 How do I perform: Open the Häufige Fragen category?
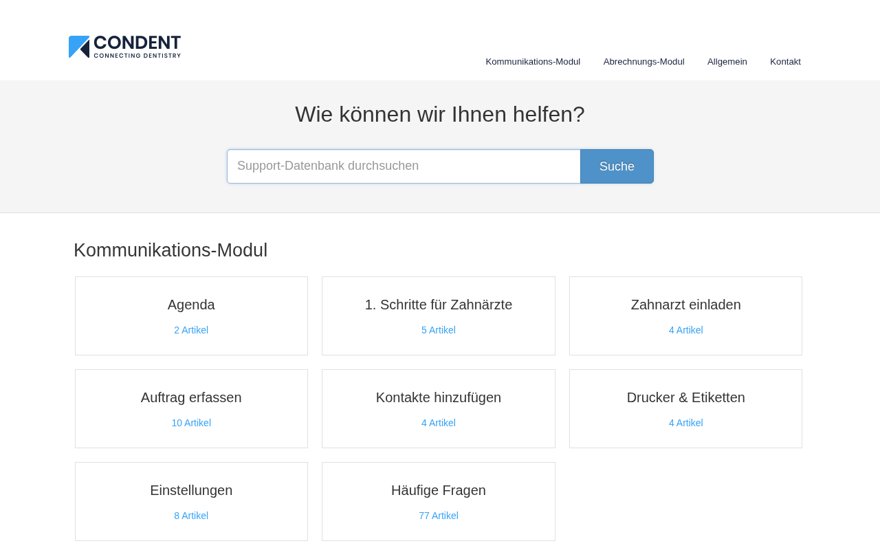point(439,490)
